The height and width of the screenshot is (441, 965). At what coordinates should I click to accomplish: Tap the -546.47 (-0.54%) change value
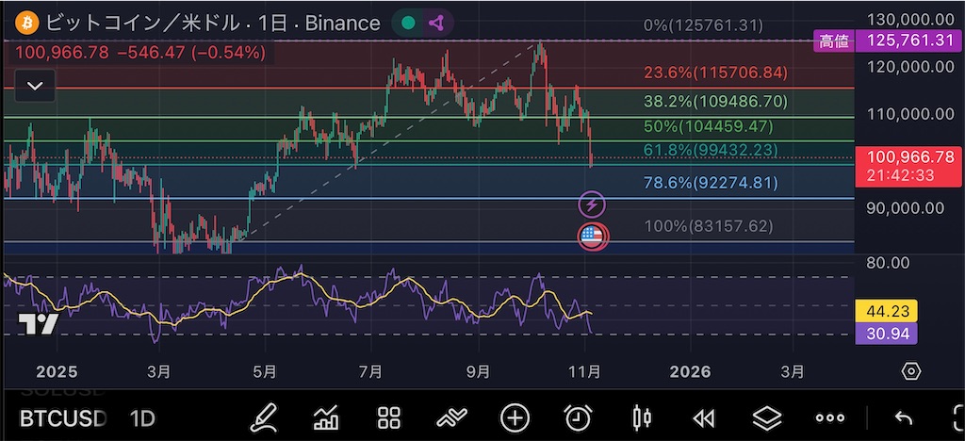(x=190, y=53)
